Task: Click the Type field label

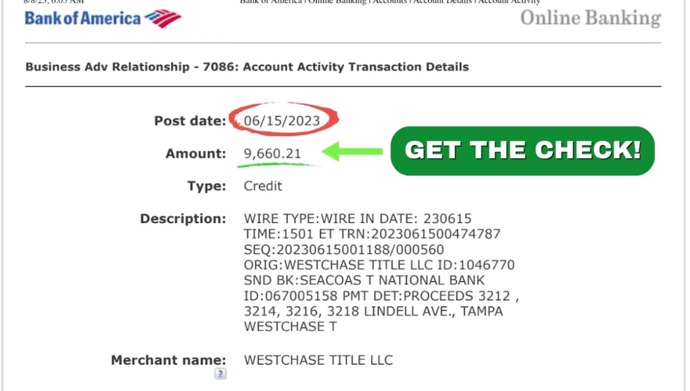Action: point(206,186)
